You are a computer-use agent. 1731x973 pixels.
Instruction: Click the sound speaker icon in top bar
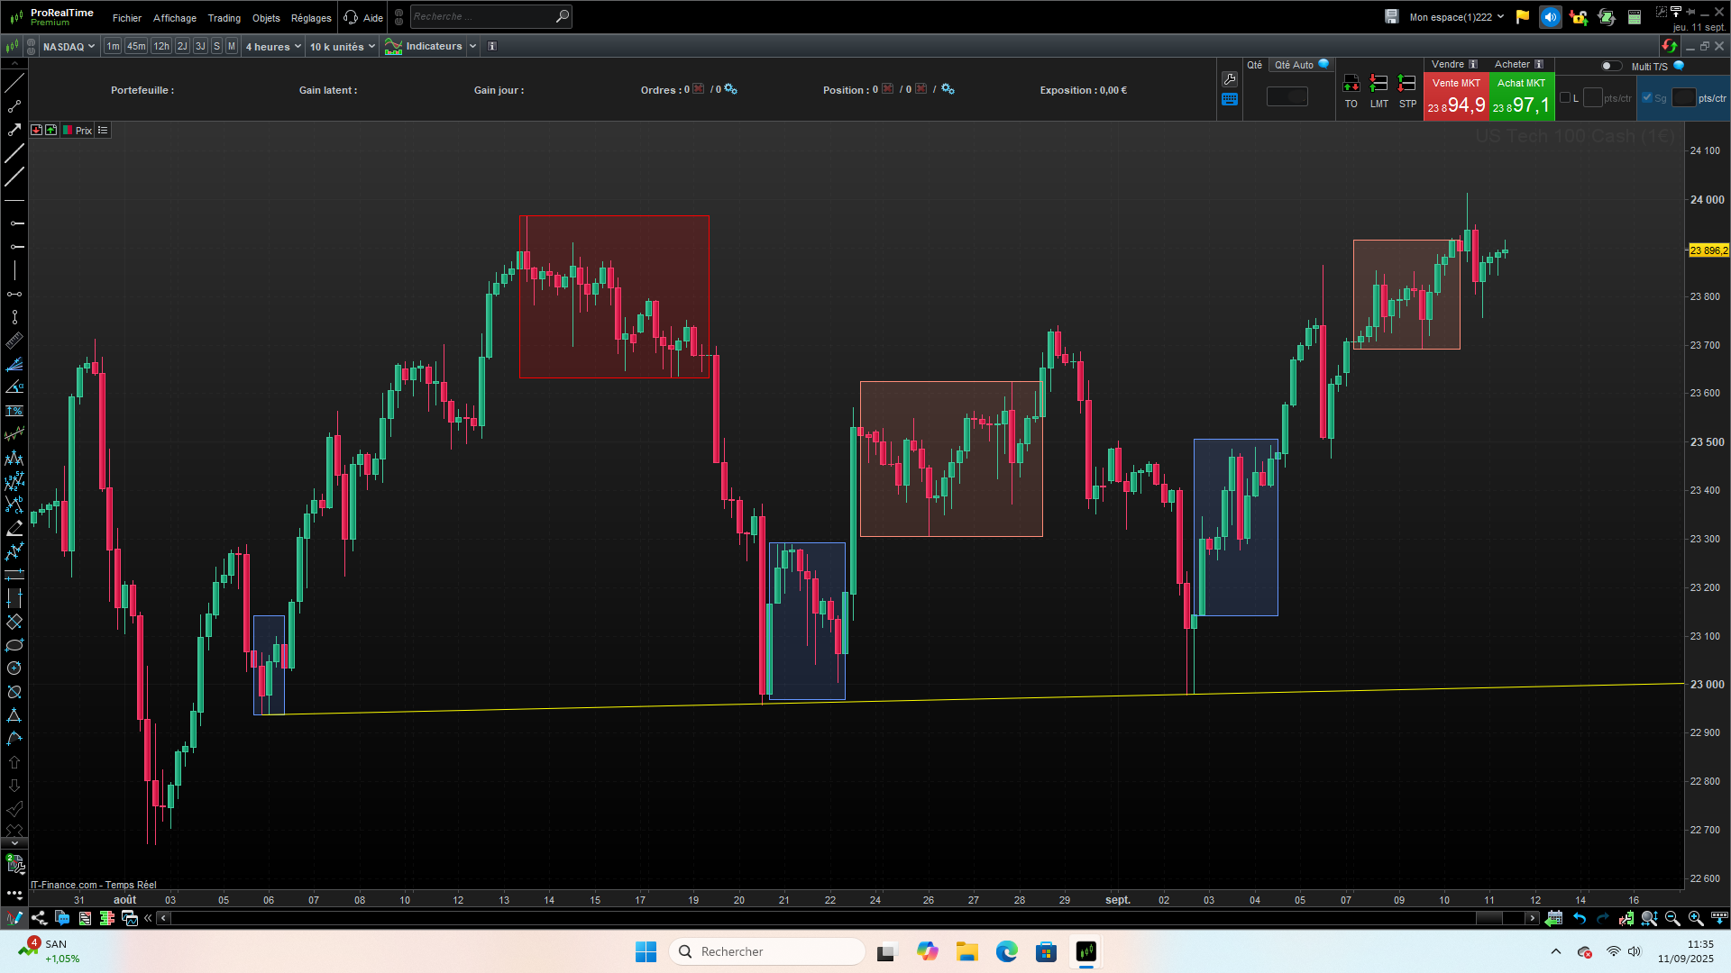[1550, 17]
